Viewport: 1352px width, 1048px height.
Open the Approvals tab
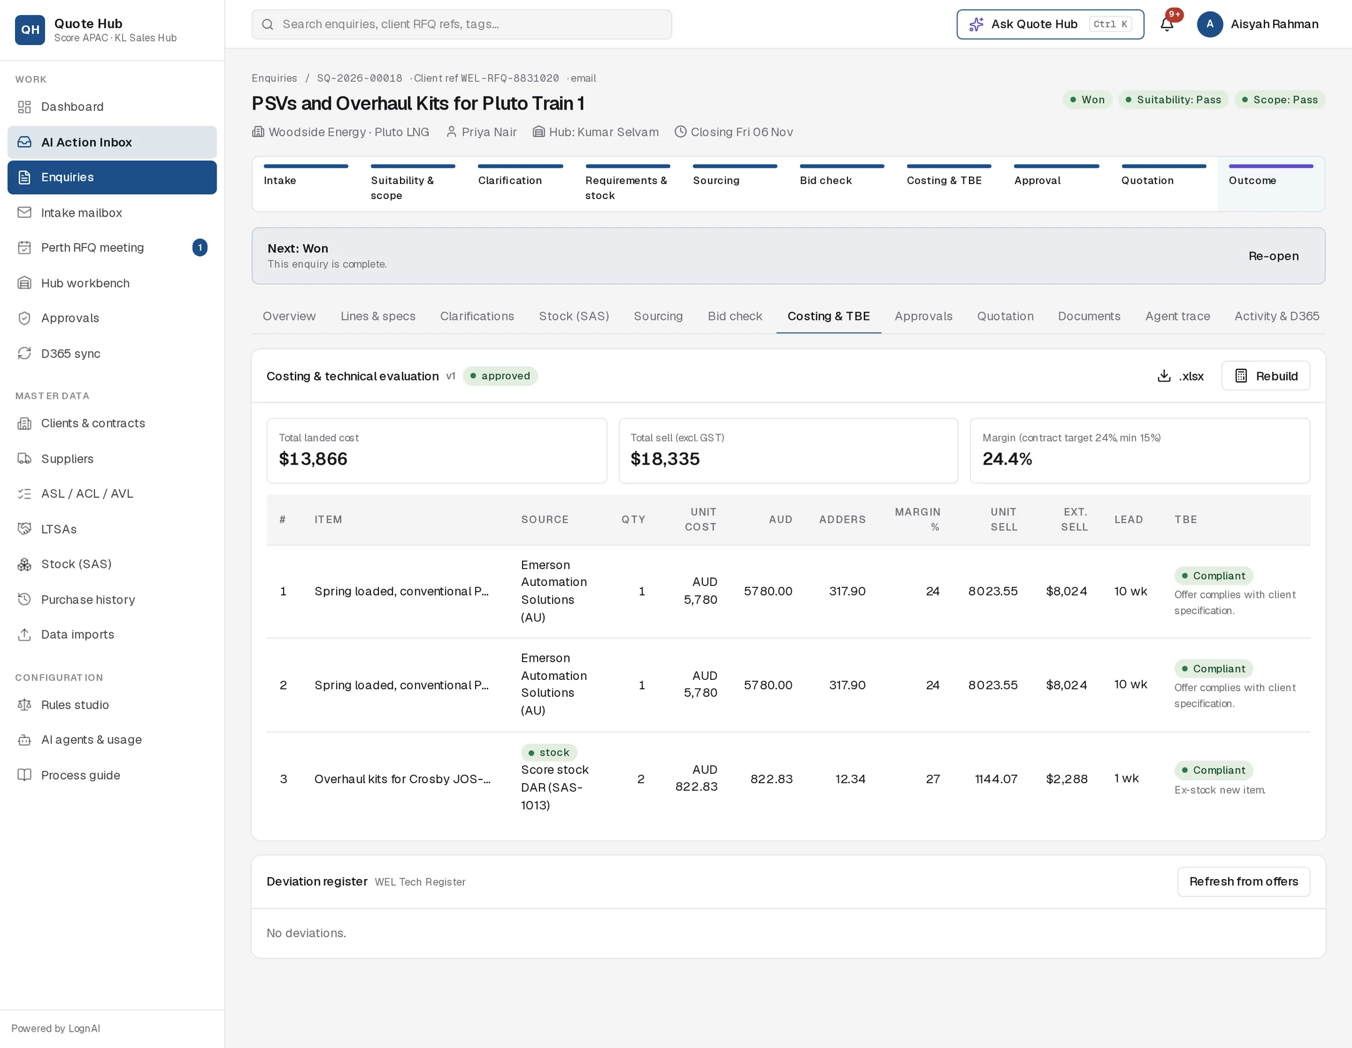[x=923, y=316]
